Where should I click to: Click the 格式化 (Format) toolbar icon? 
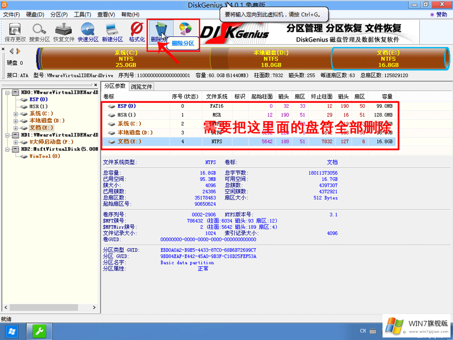coord(136,29)
